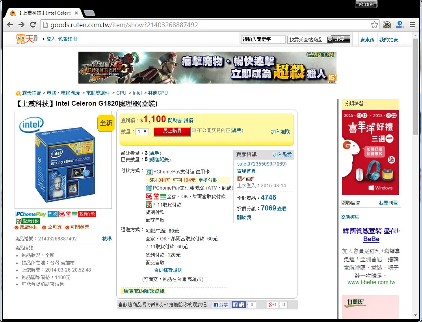Click the Intel Celeron box product image

[x=63, y=160]
